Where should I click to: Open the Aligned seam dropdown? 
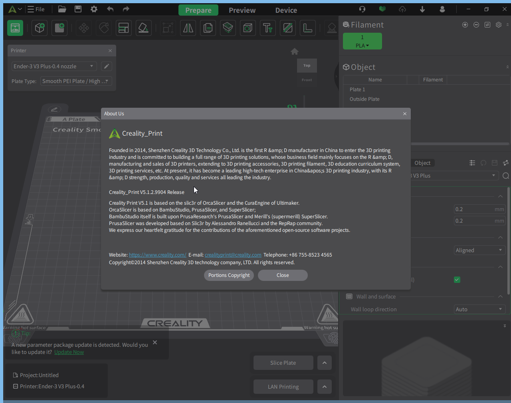pos(480,250)
